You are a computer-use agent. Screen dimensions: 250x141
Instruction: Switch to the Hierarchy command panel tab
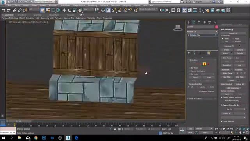point(199,22)
